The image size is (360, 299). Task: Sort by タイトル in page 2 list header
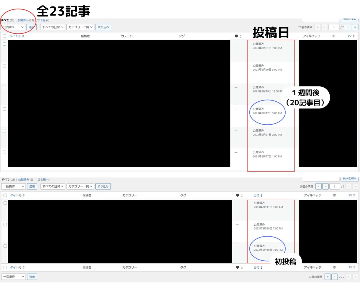click(x=17, y=195)
